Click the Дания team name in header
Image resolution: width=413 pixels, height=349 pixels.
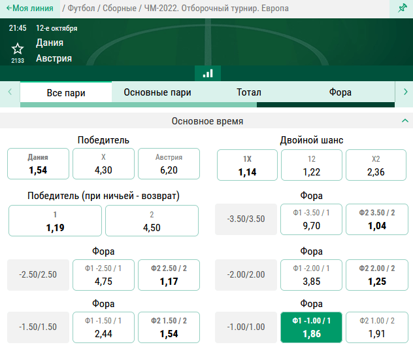pyautogui.click(x=50, y=43)
